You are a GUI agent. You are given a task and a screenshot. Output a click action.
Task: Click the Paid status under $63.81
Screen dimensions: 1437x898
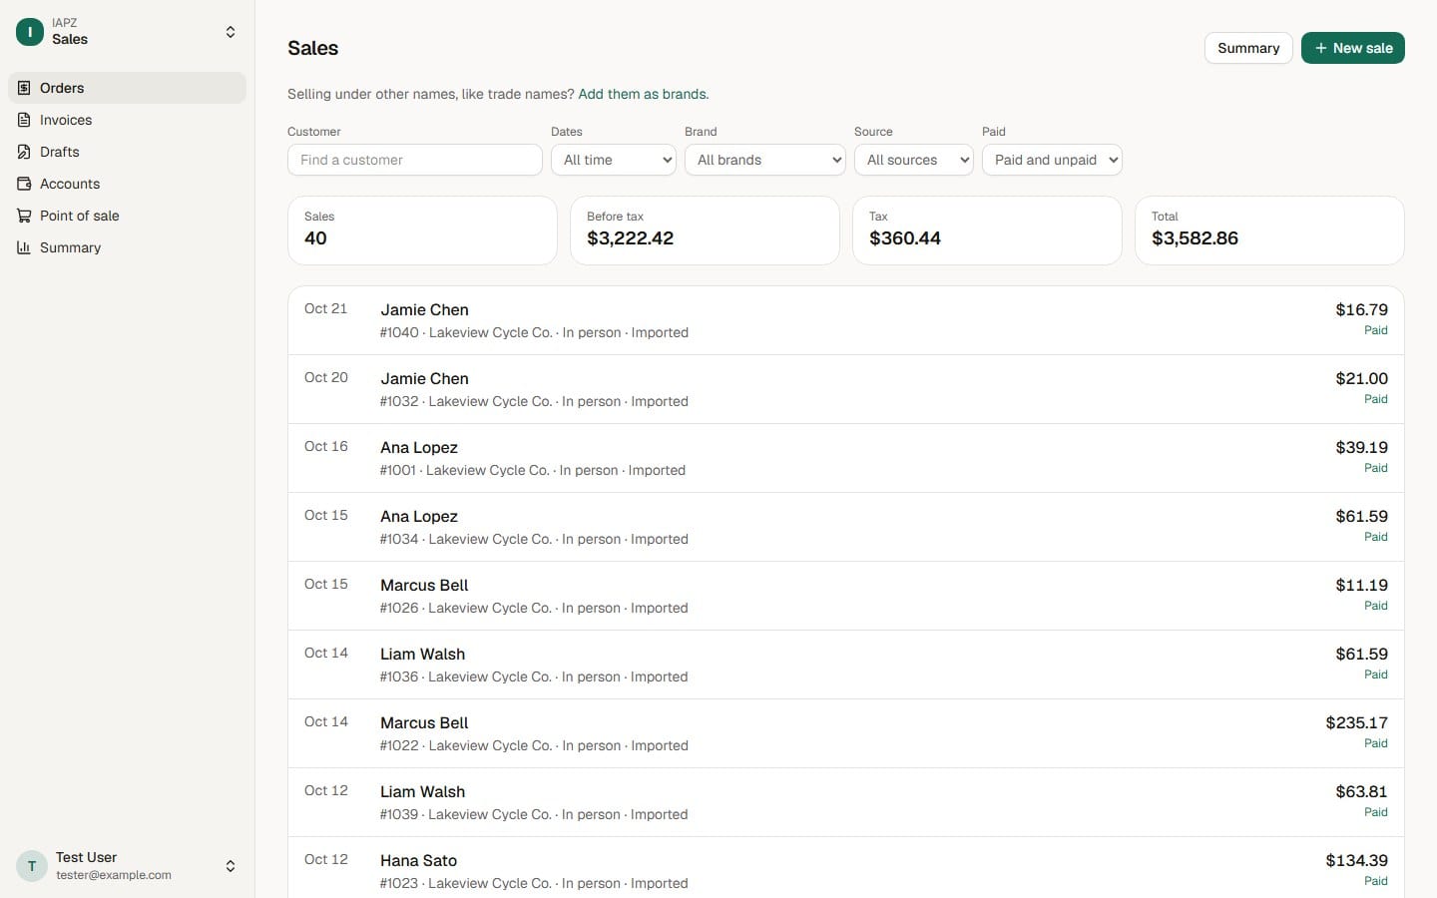[1376, 812]
